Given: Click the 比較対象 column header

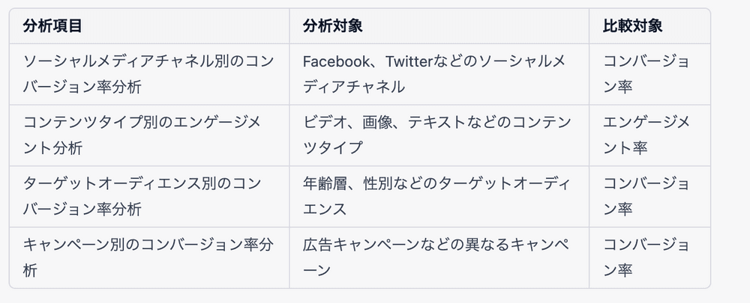Looking at the screenshot, I should 632,26.
